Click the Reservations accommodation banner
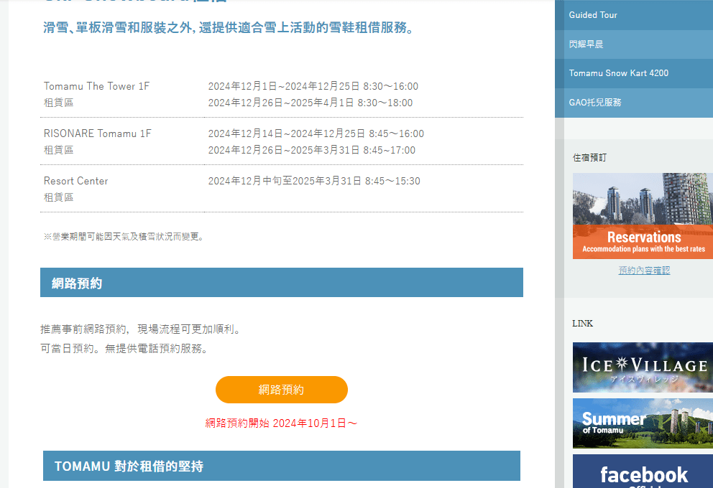Image resolution: width=713 pixels, height=488 pixels. [643, 216]
